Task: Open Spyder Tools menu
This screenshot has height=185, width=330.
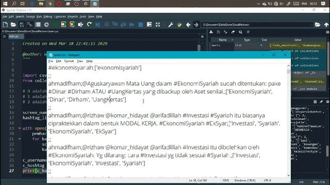Action: click(x=82, y=16)
